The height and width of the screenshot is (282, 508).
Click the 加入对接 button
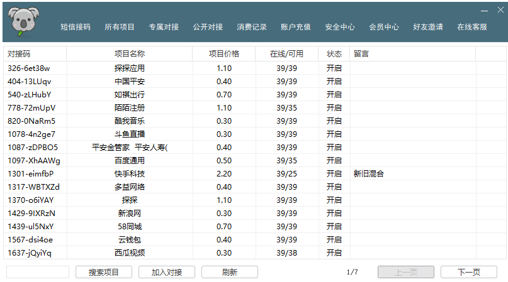pyautogui.click(x=167, y=272)
